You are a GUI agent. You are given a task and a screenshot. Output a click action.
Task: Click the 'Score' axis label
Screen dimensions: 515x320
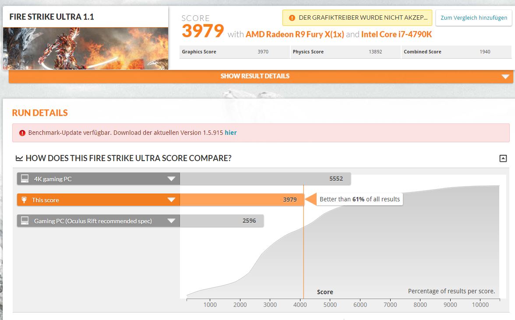(325, 292)
